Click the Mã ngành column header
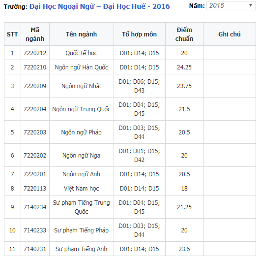The width and height of the screenshot is (260, 260). click(x=35, y=34)
